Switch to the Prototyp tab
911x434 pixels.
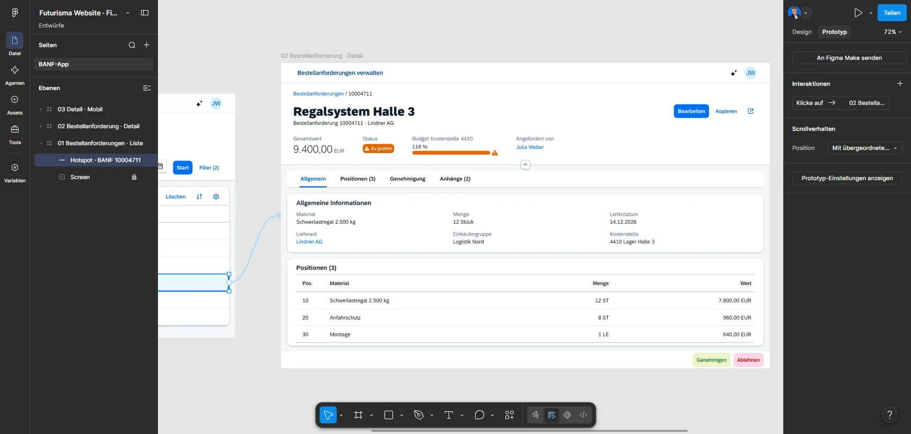tap(835, 32)
